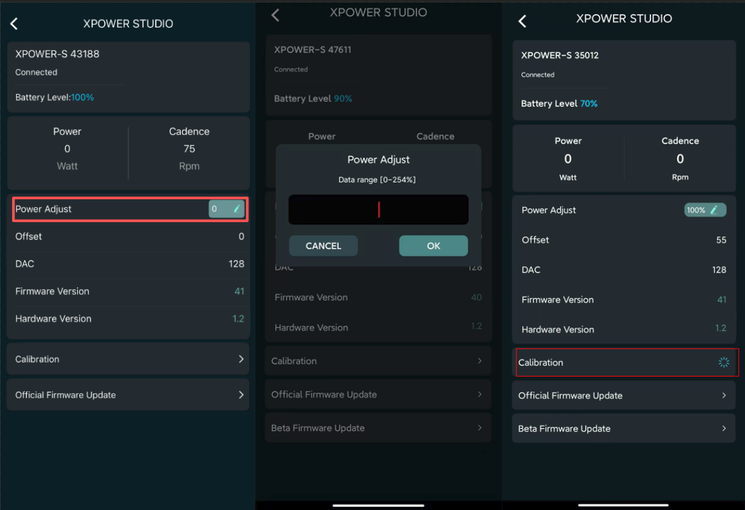Tap Firmware Version 40 value
Image resolution: width=745 pixels, height=510 pixels.
[x=476, y=297]
